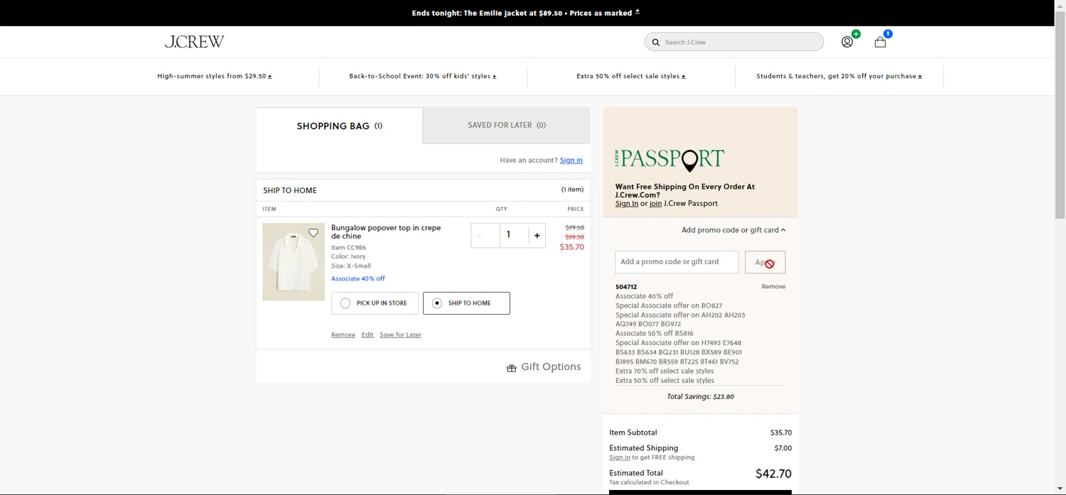Click the quantity value field
The image size is (1066, 495).
pos(508,235)
